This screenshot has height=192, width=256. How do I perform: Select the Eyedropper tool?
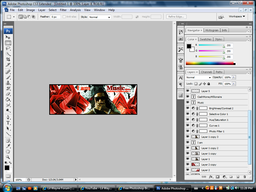click(x=8, y=146)
